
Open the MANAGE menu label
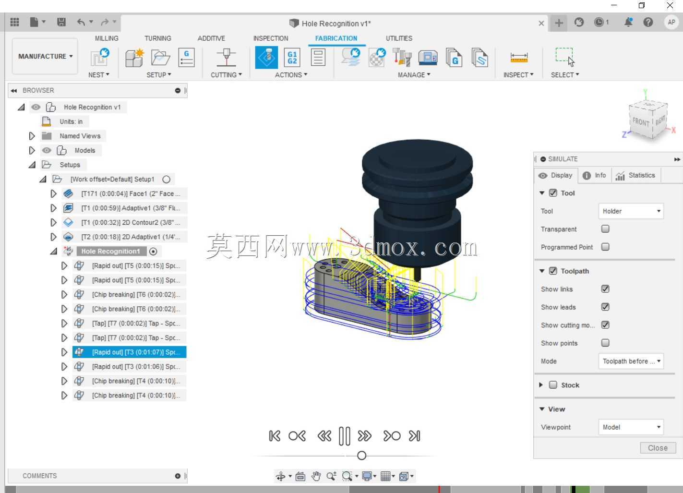coord(414,75)
